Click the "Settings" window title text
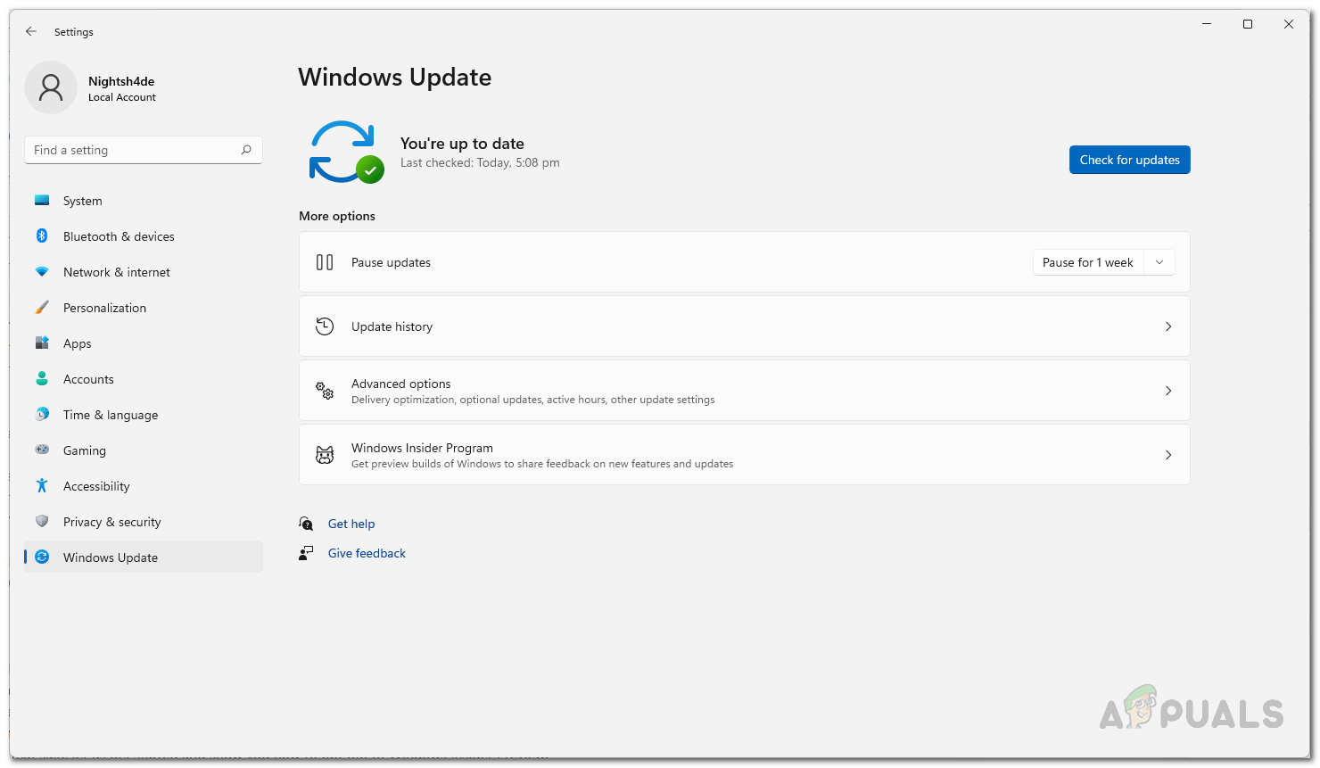Screen dimensions: 1320x768 click(x=74, y=31)
